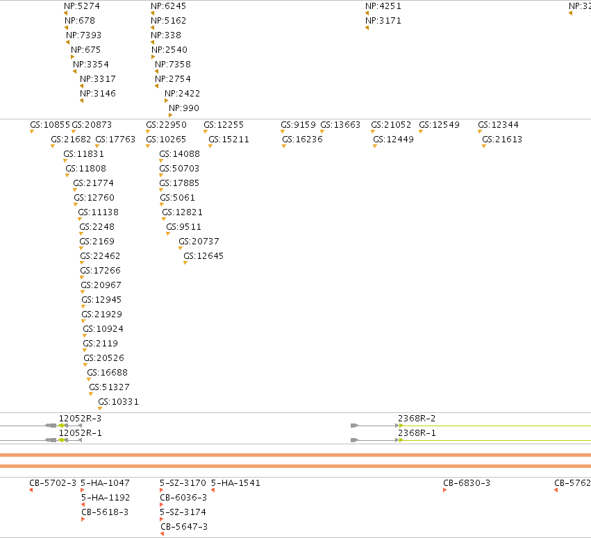This screenshot has height=538, width=591.
Task: Click the NP:990 insertion label
Action: (184, 108)
